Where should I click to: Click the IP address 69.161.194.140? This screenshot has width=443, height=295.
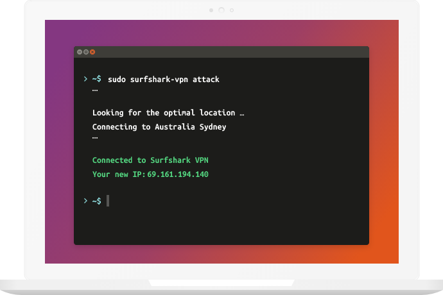point(178,174)
